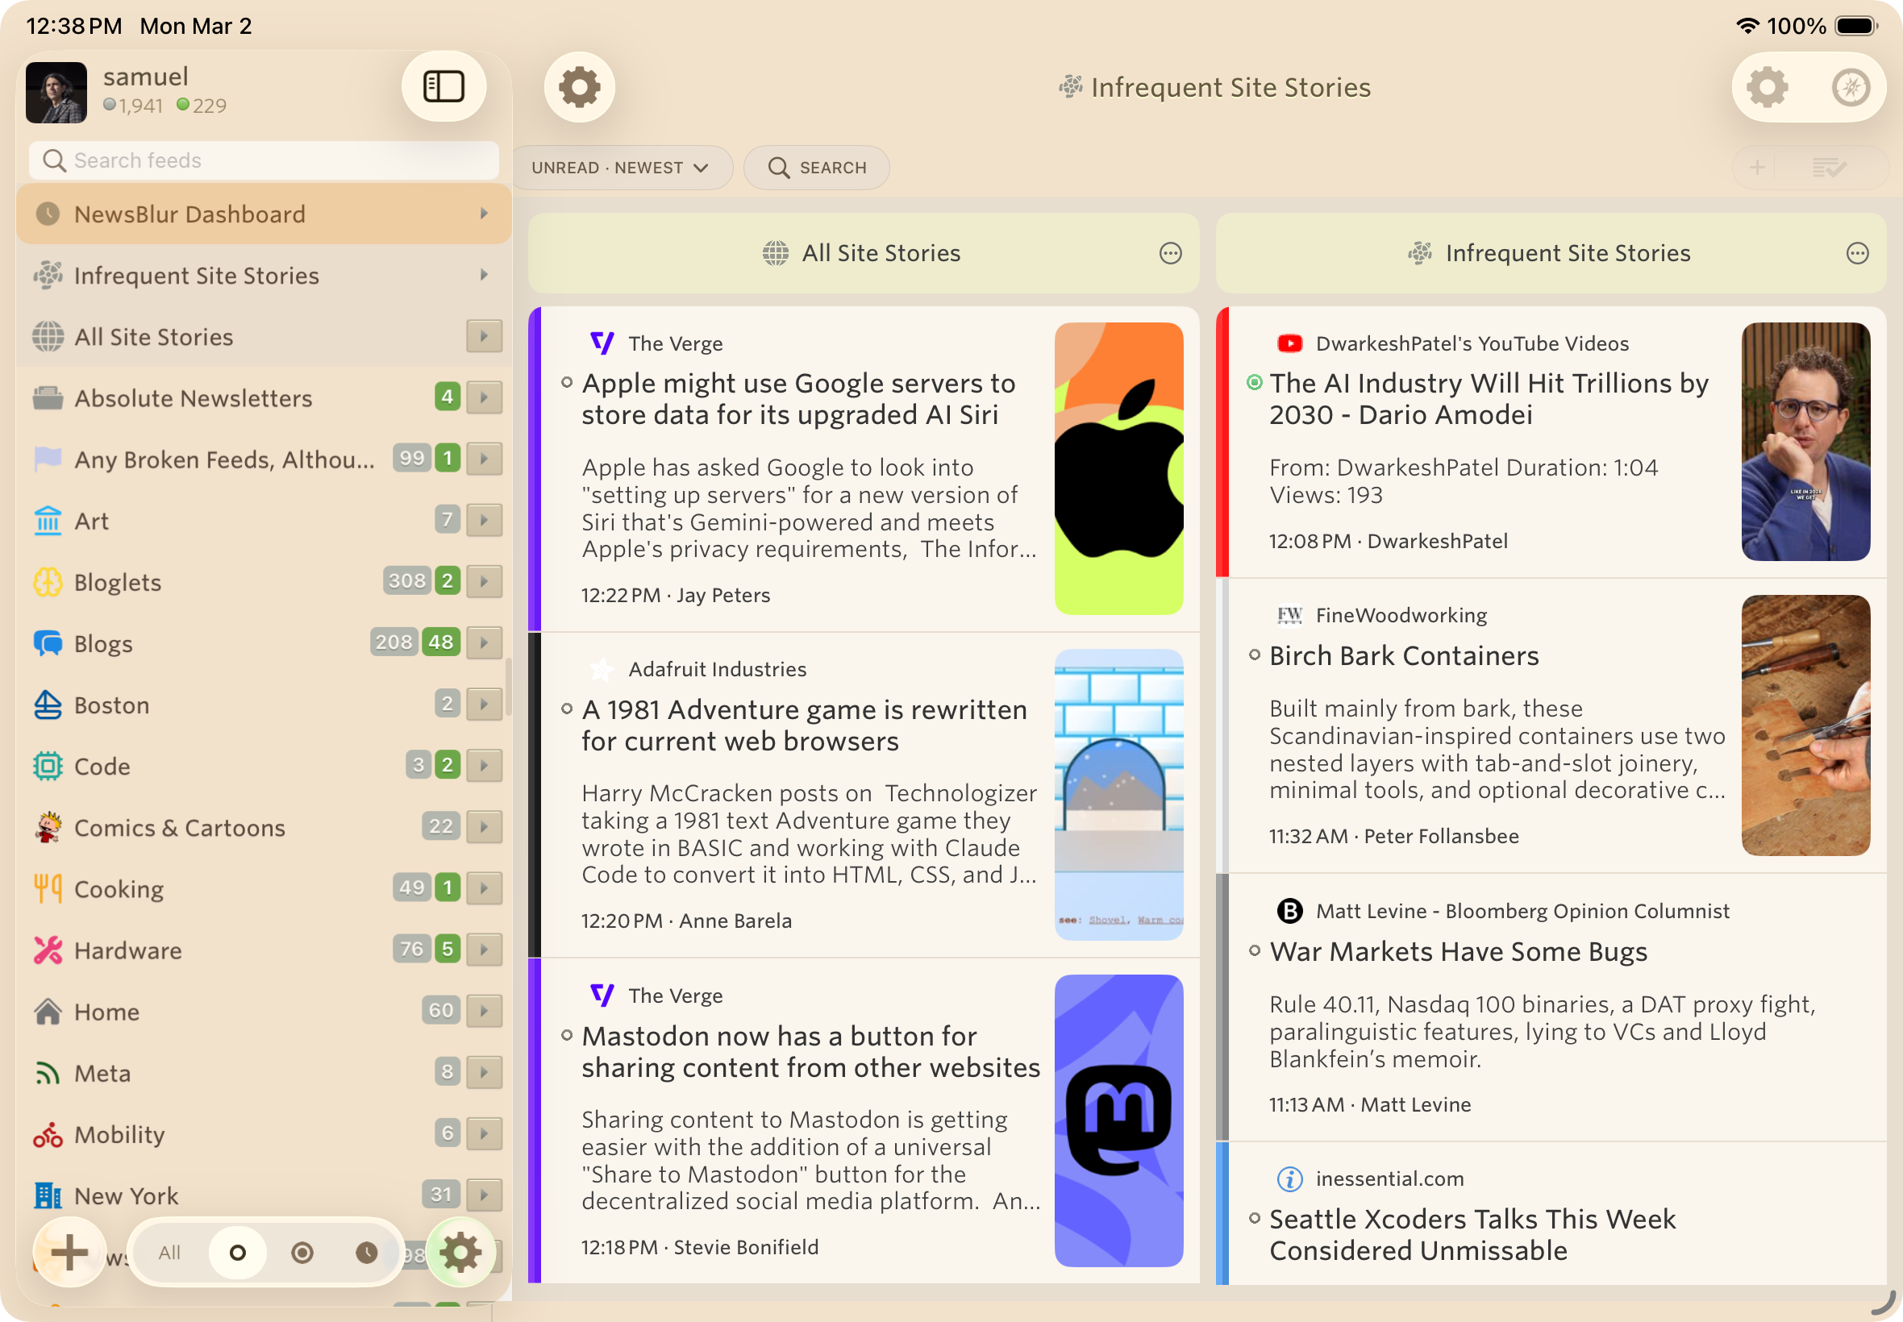Open the ellipsis menu on Infrequent Site Stories panel

click(1855, 253)
